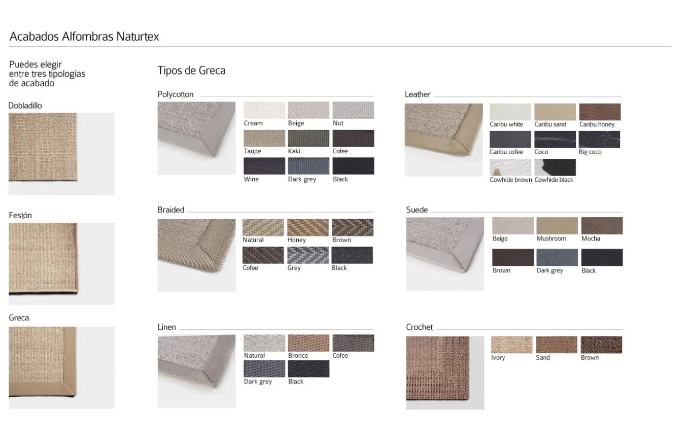Image resolution: width=690 pixels, height=444 pixels.
Task: Select the Caribu honey leather swatch
Action: pos(600,112)
